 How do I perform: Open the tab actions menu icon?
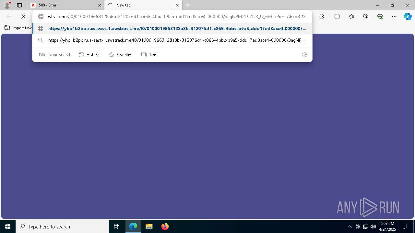[19, 5]
